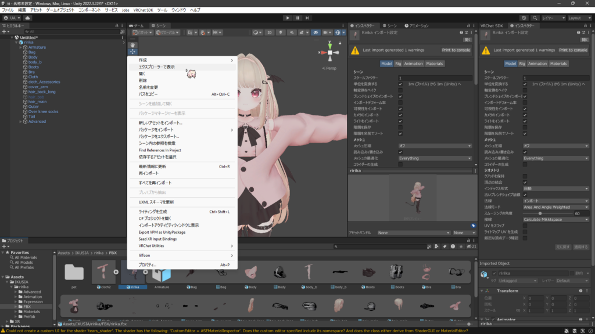This screenshot has height=334, width=595.
Task: Open the scene camera settings icon
Action: [x=325, y=32]
